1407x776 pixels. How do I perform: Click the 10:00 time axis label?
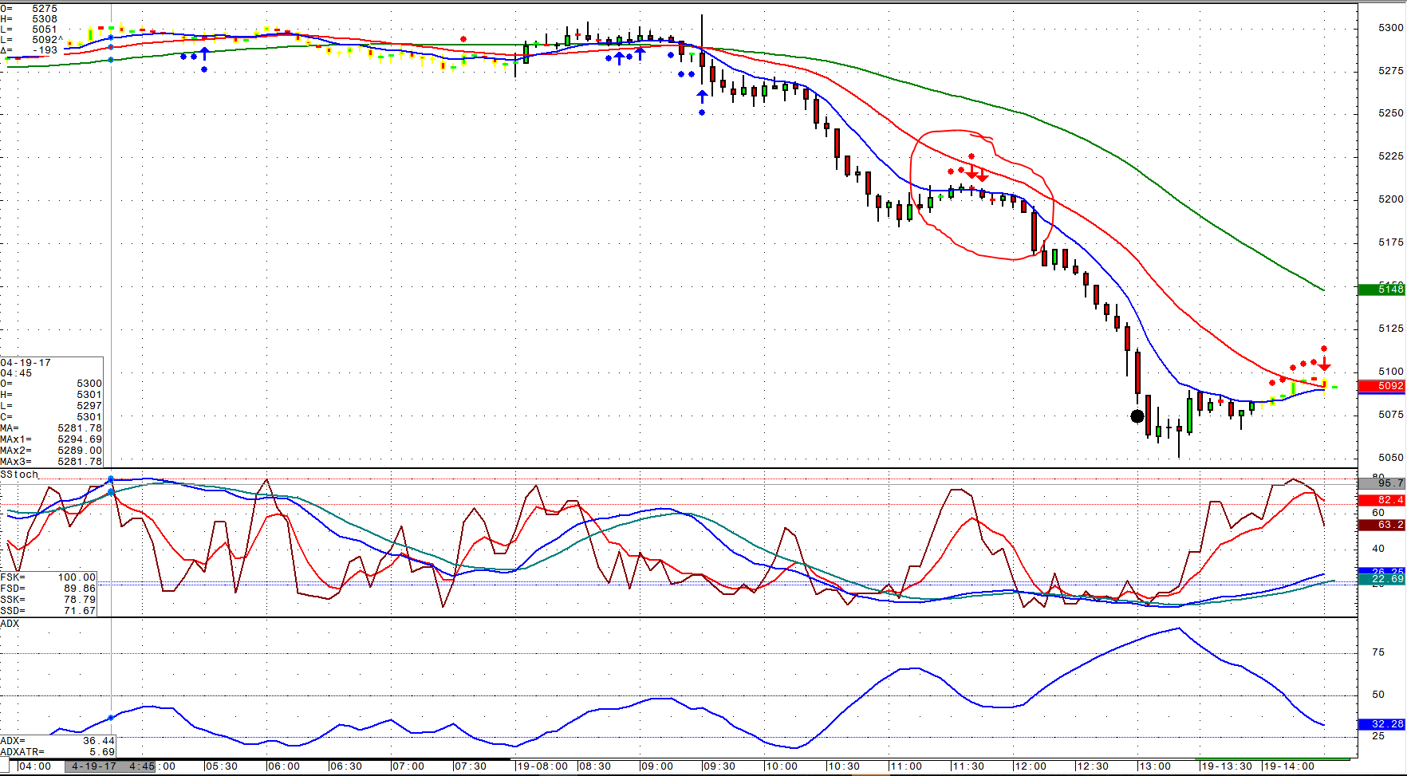tap(782, 766)
